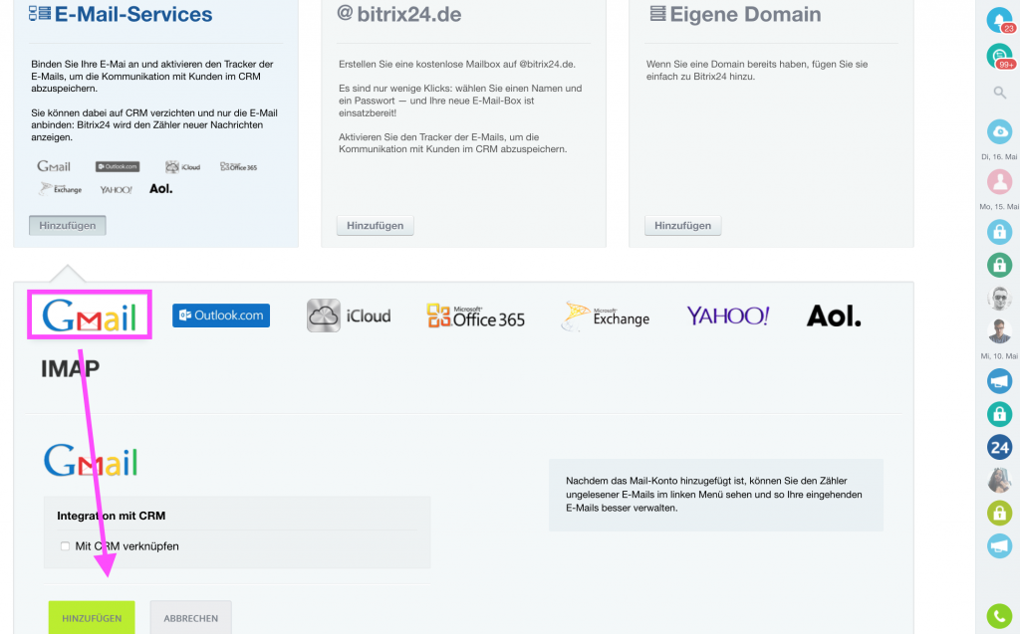Select the colored Office 365 provider logo

[475, 317]
